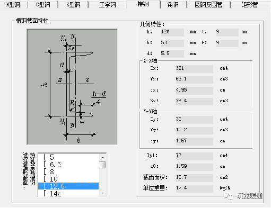Click the 截面面积 value field
Image resolution: width=271 pixels, height=208 pixels.
(x=194, y=178)
